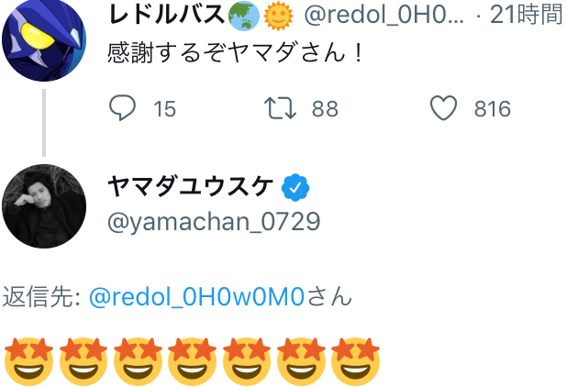Image resolution: width=567 pixels, height=387 pixels.
Task: Click the last star-eyes emoji in the reply
Action: click(x=355, y=360)
